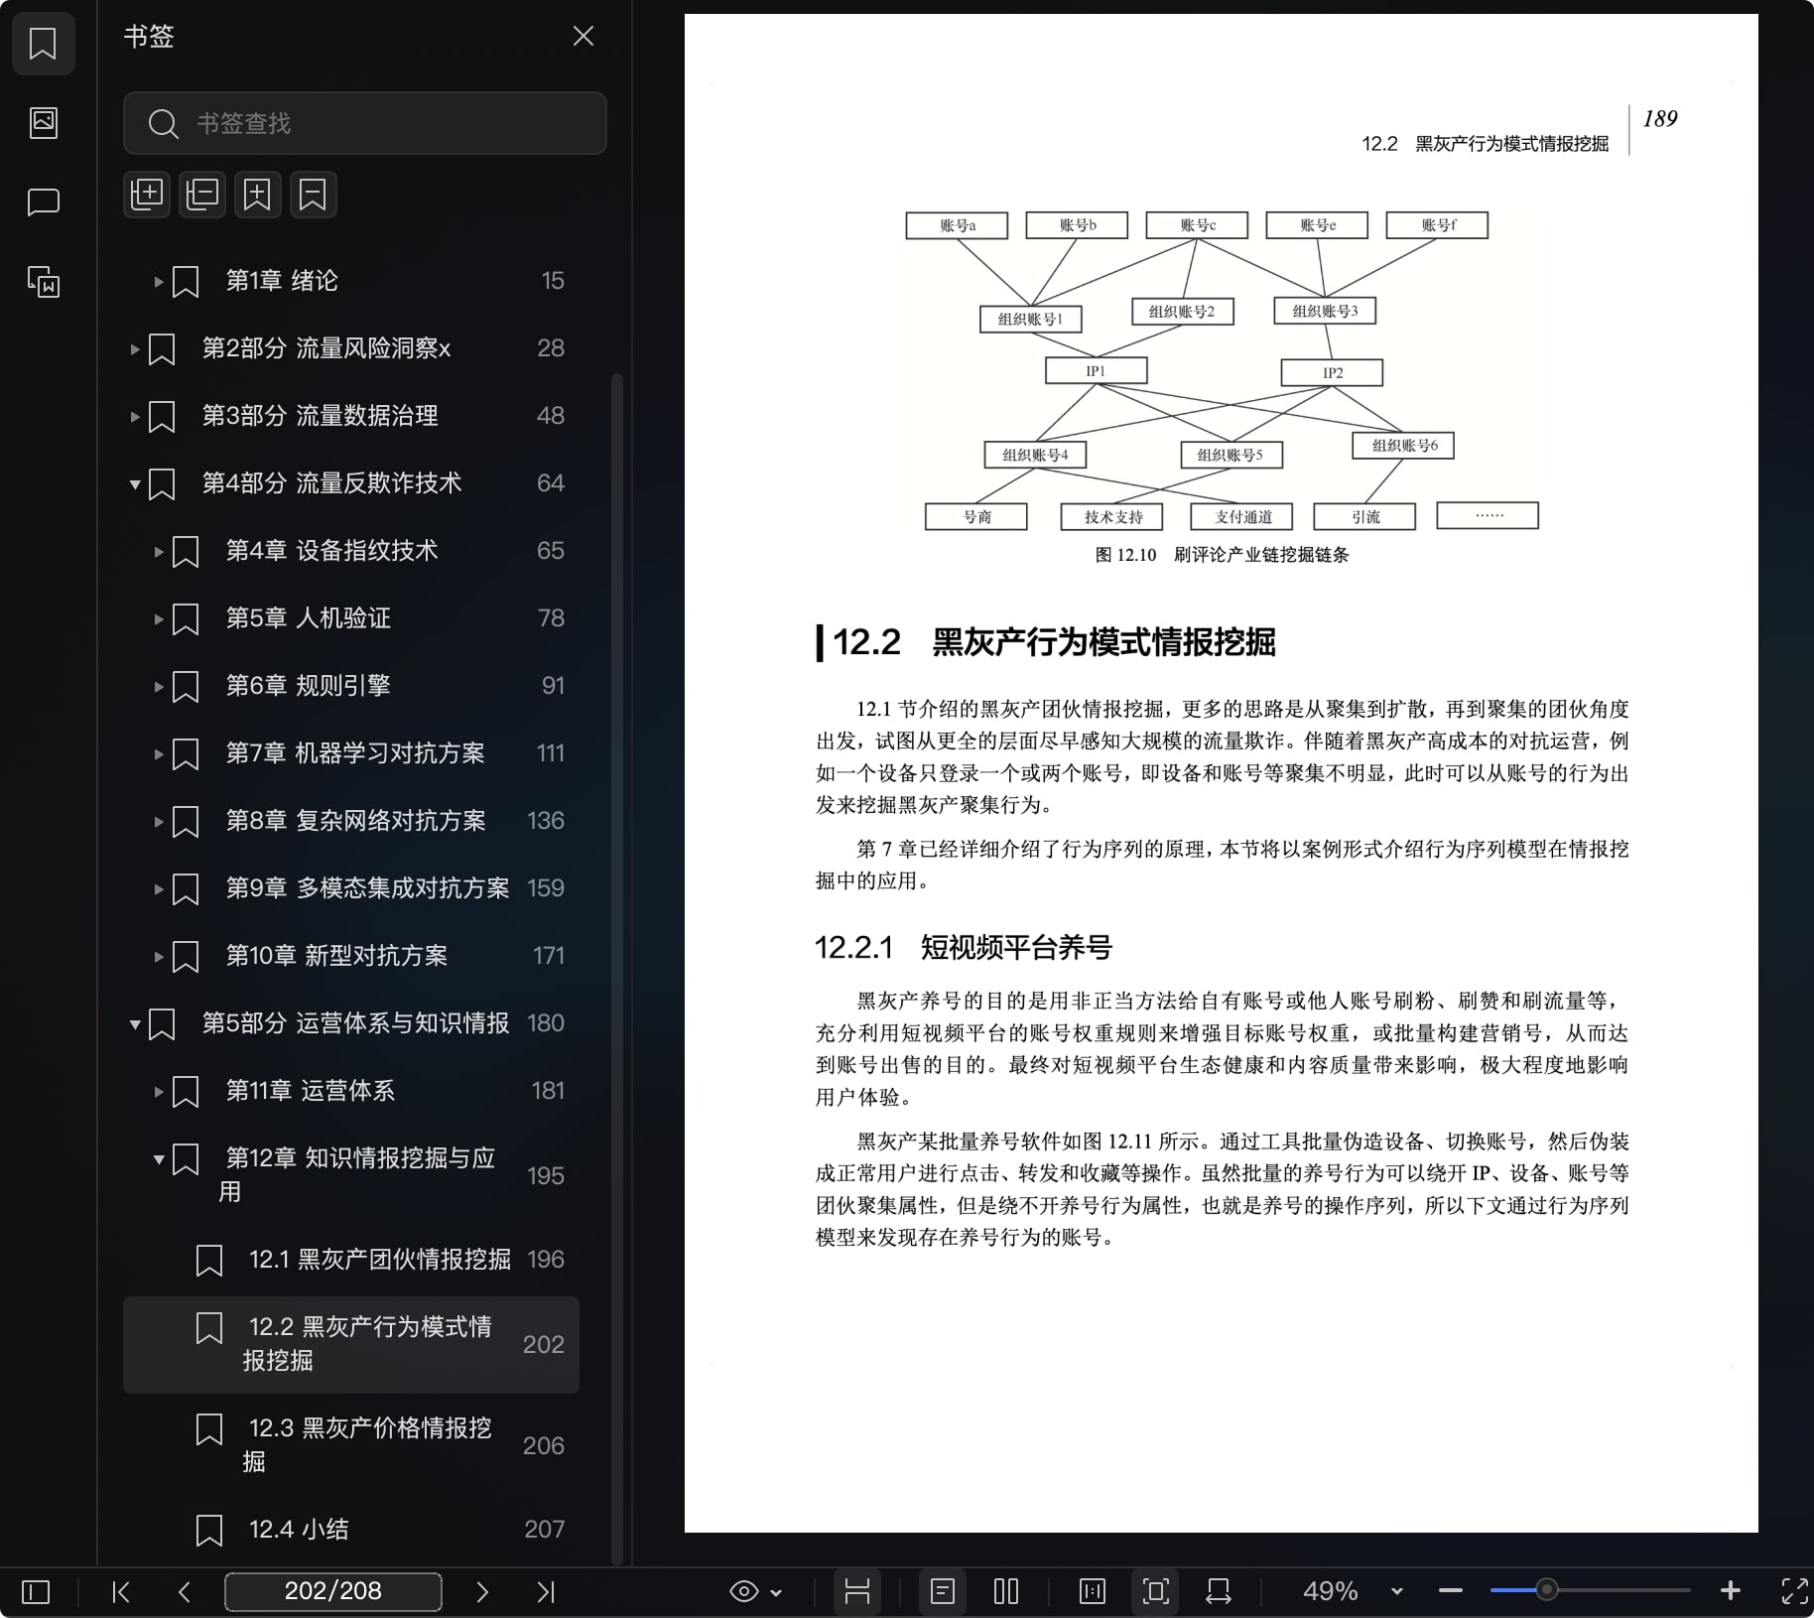The width and height of the screenshot is (1814, 1618).
Task: Expand 第1章 绪论 bookmark
Action: coord(158,282)
